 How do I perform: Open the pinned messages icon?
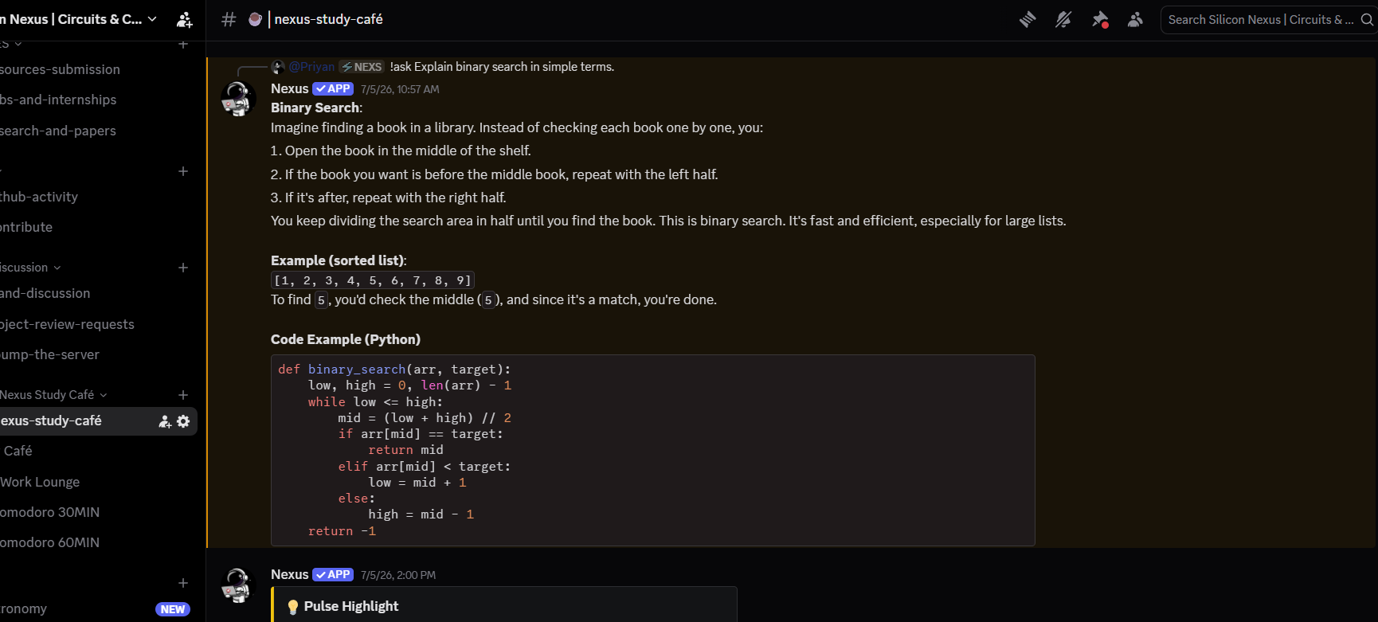tap(1100, 19)
